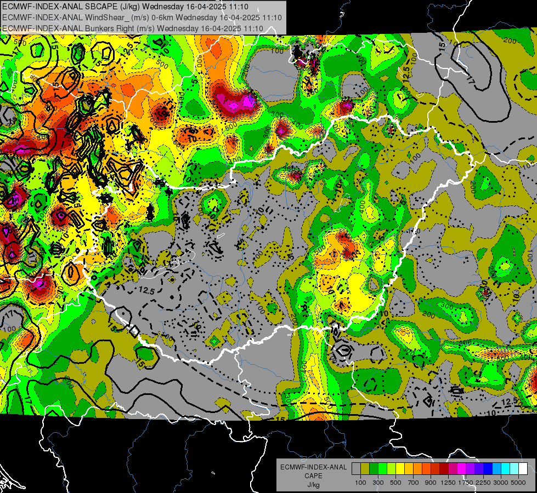This screenshot has height=493, width=537.
Task: Select the olive swatch in the CAPE legend
Action: [365, 468]
